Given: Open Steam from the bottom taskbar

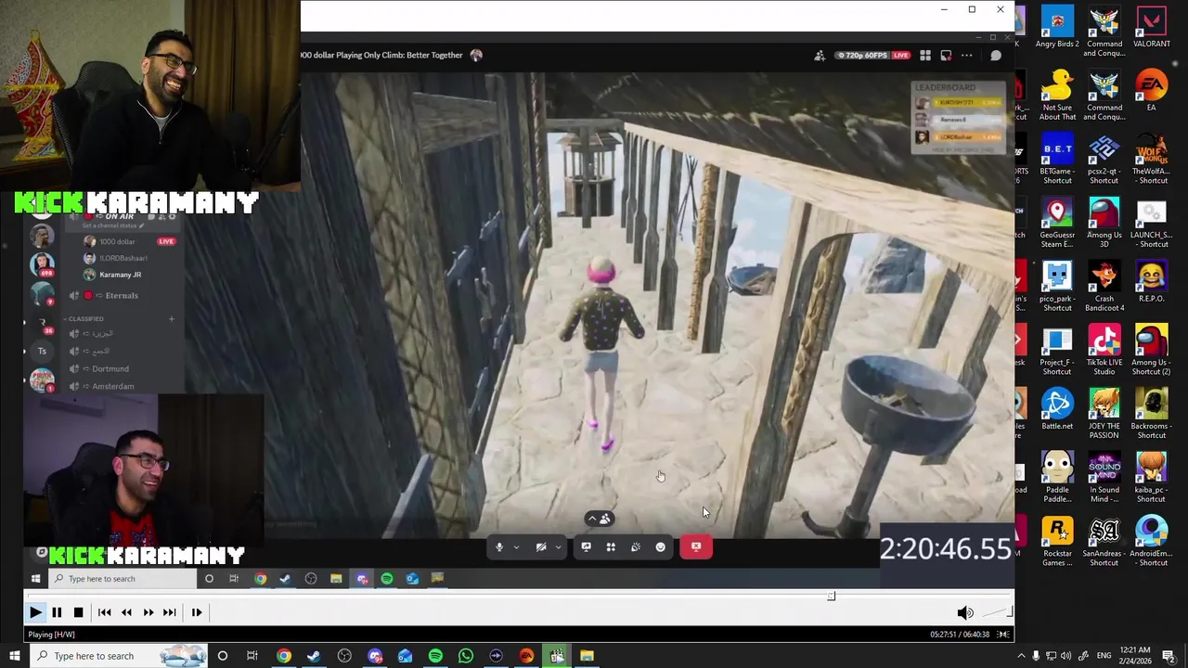Looking at the screenshot, I should coord(314,656).
